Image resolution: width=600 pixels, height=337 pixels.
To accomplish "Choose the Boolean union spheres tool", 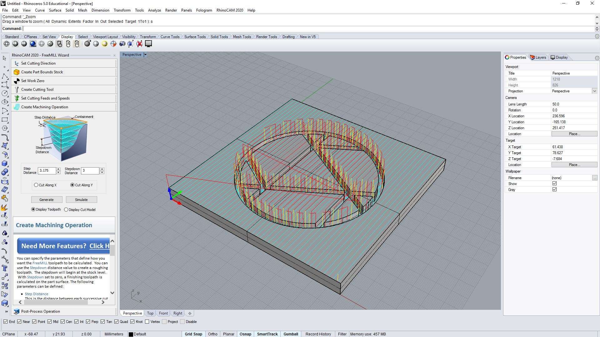I will pos(4,172).
